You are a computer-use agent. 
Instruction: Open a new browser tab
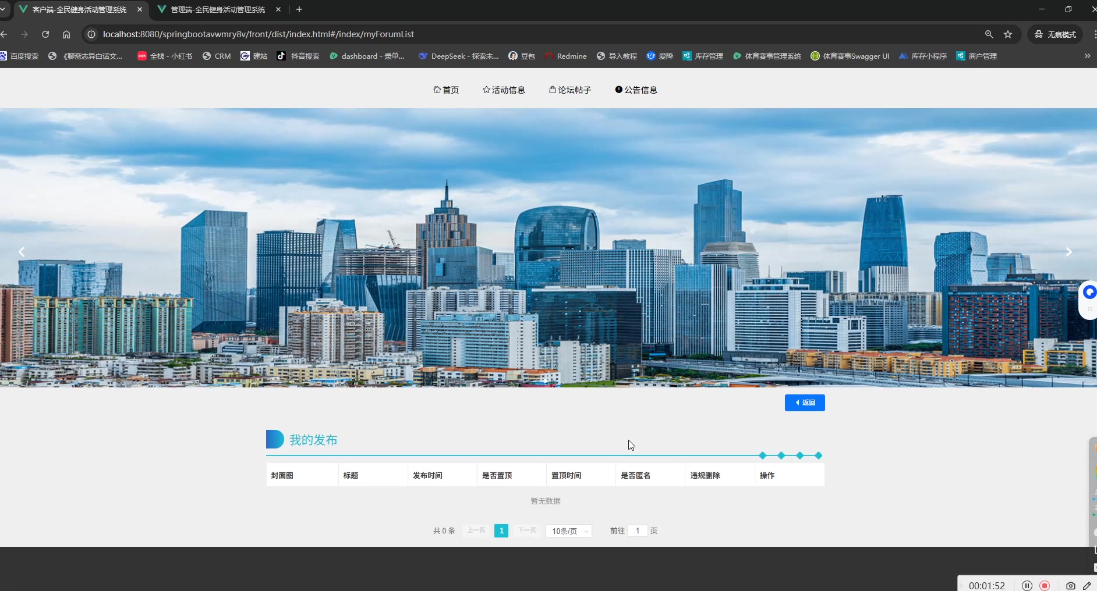299,9
